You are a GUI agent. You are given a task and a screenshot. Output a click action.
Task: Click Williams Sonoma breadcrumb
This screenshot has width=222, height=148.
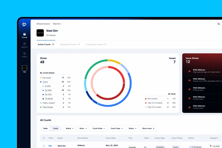(x=43, y=24)
